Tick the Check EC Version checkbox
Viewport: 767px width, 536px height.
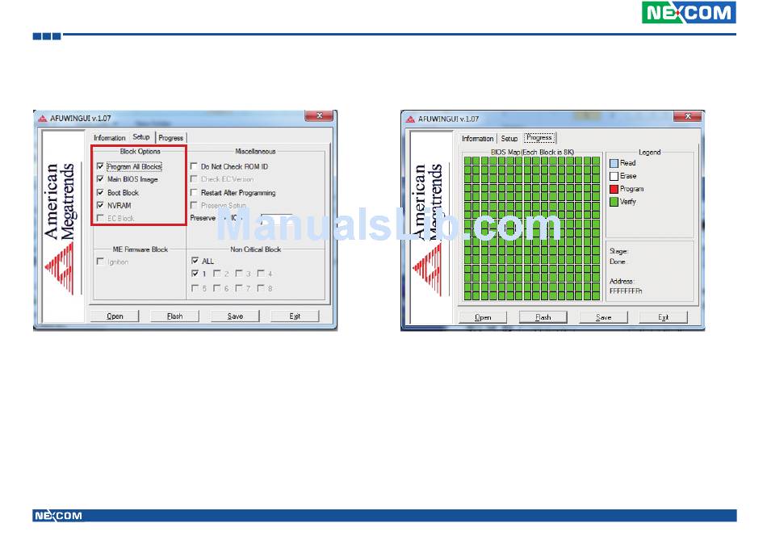pyautogui.click(x=195, y=179)
